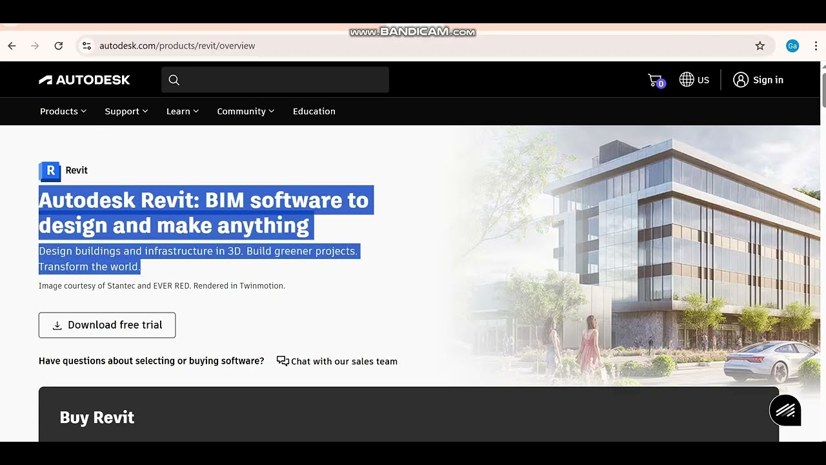The width and height of the screenshot is (826, 465).
Task: Expand the Support menu
Action: coord(126,111)
